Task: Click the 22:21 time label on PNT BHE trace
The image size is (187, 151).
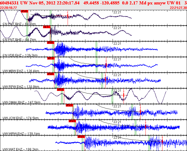Action: pos(117,28)
